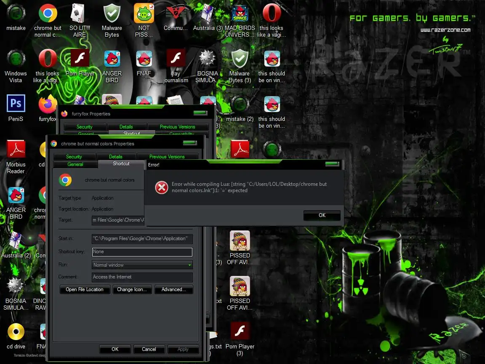Launch MAD BIRDS UNIVERS... Angry Birds Space icon
The image size is (485, 364).
(x=240, y=20)
